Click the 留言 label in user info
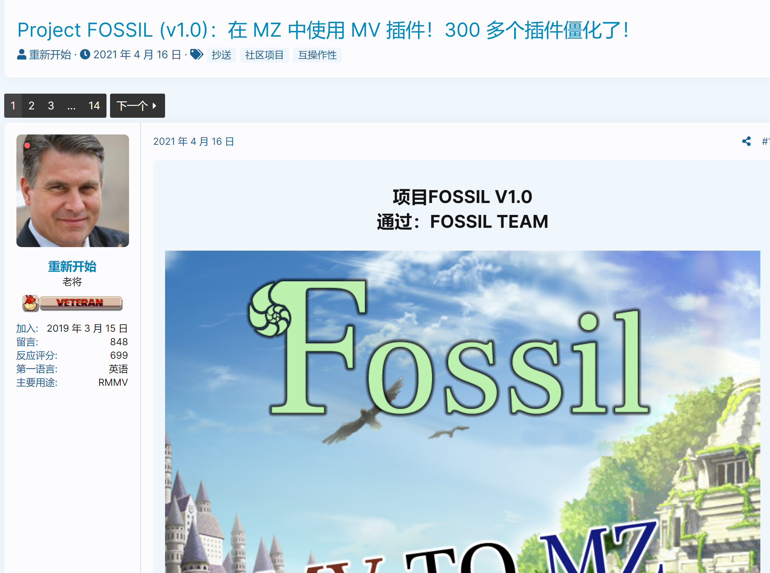Screen dimensions: 770x573 point(27,342)
